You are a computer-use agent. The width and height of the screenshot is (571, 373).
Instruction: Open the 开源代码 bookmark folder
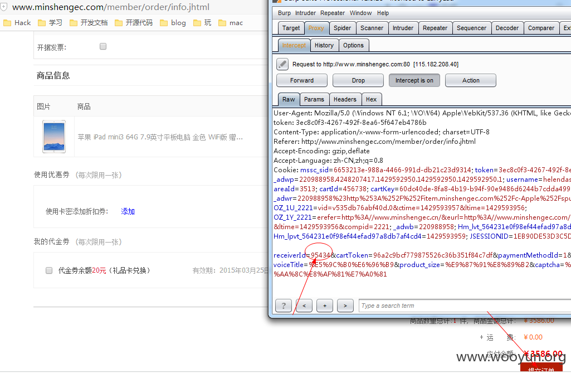click(134, 23)
